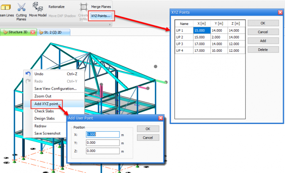This screenshot has height=173, width=285.
Task: Click Merge Planes in the ribbon
Action: [x=101, y=7]
